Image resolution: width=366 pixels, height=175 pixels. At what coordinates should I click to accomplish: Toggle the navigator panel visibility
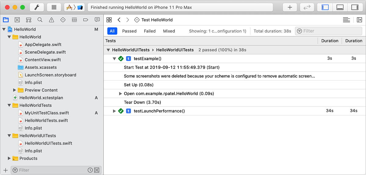click(x=325, y=7)
